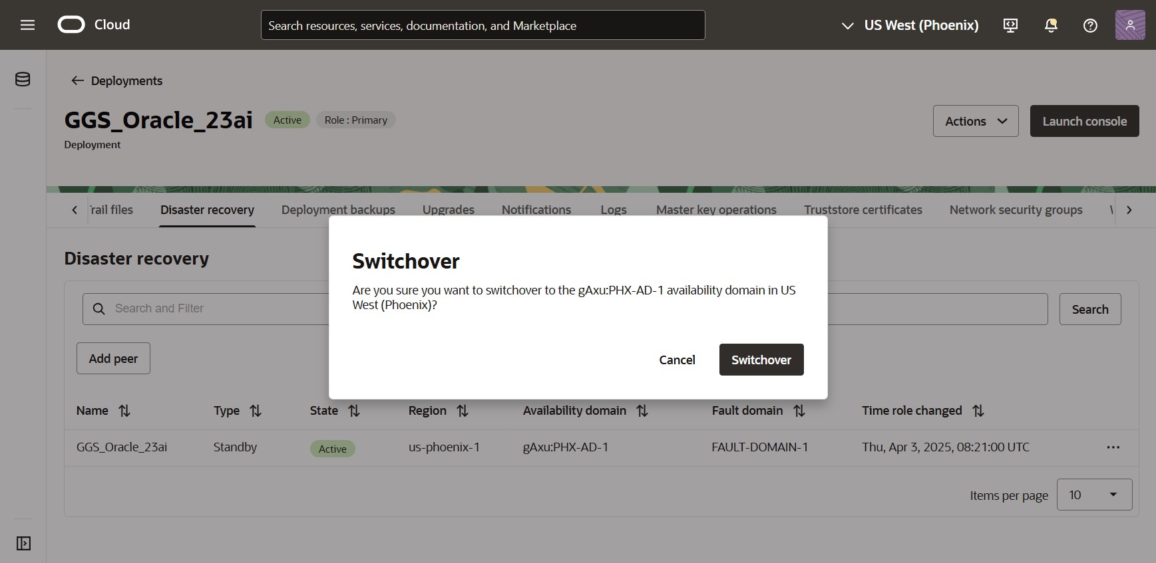The image size is (1156, 563).
Task: Select the Disaster recovery tab
Action: click(207, 209)
